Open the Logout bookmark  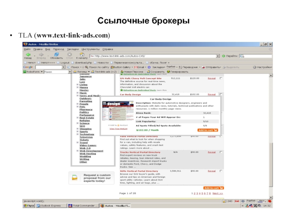tap(63, 62)
